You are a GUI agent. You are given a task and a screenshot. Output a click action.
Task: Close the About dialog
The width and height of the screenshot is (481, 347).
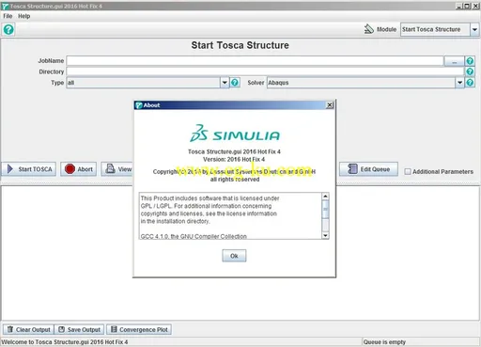pyautogui.click(x=330, y=105)
